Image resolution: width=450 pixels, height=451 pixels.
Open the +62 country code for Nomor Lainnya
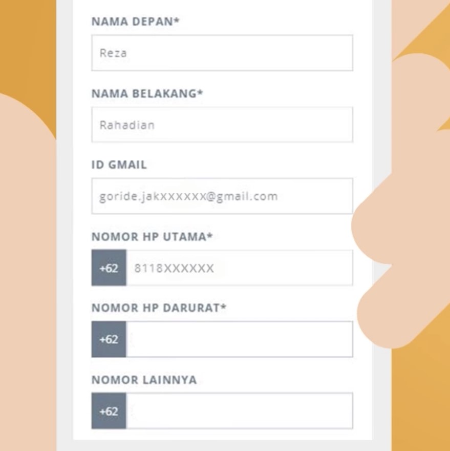(109, 411)
